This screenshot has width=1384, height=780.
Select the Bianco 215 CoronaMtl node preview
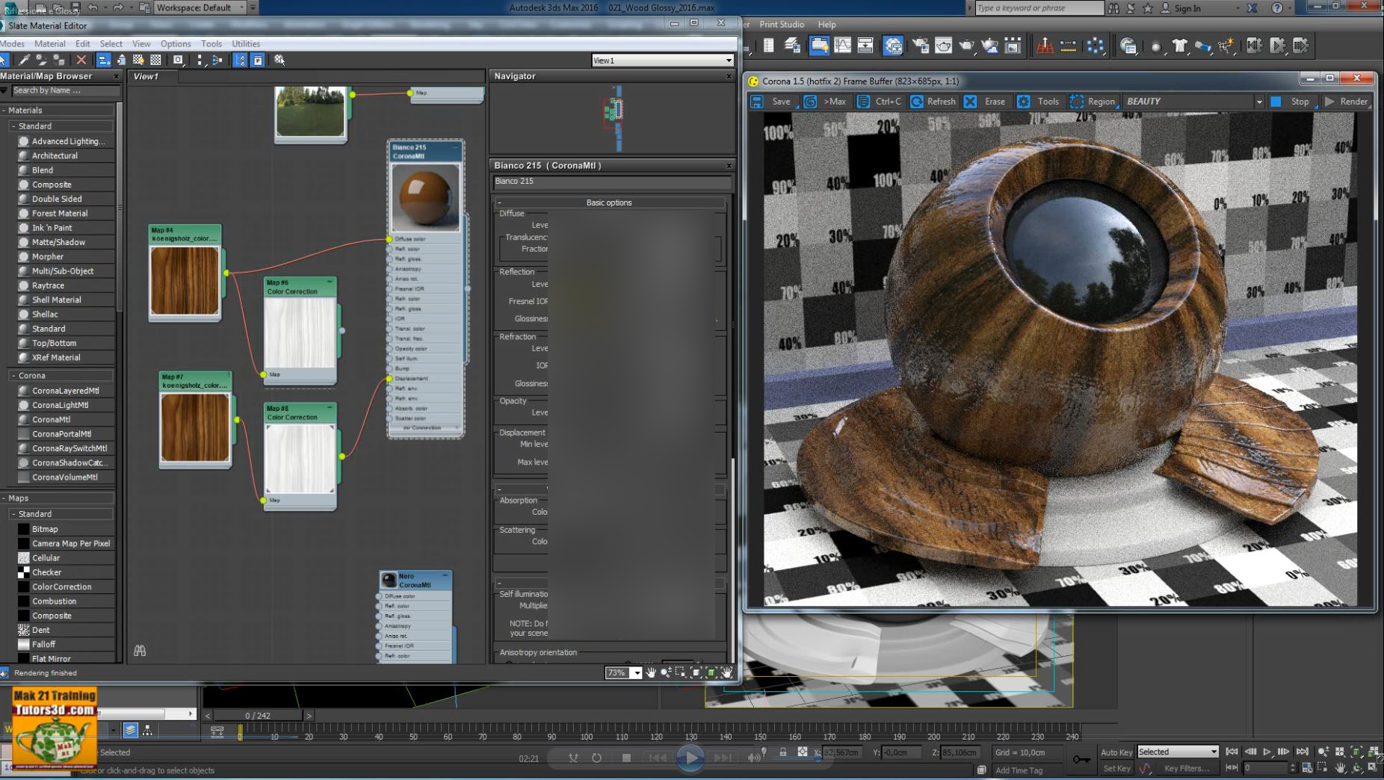click(x=425, y=197)
